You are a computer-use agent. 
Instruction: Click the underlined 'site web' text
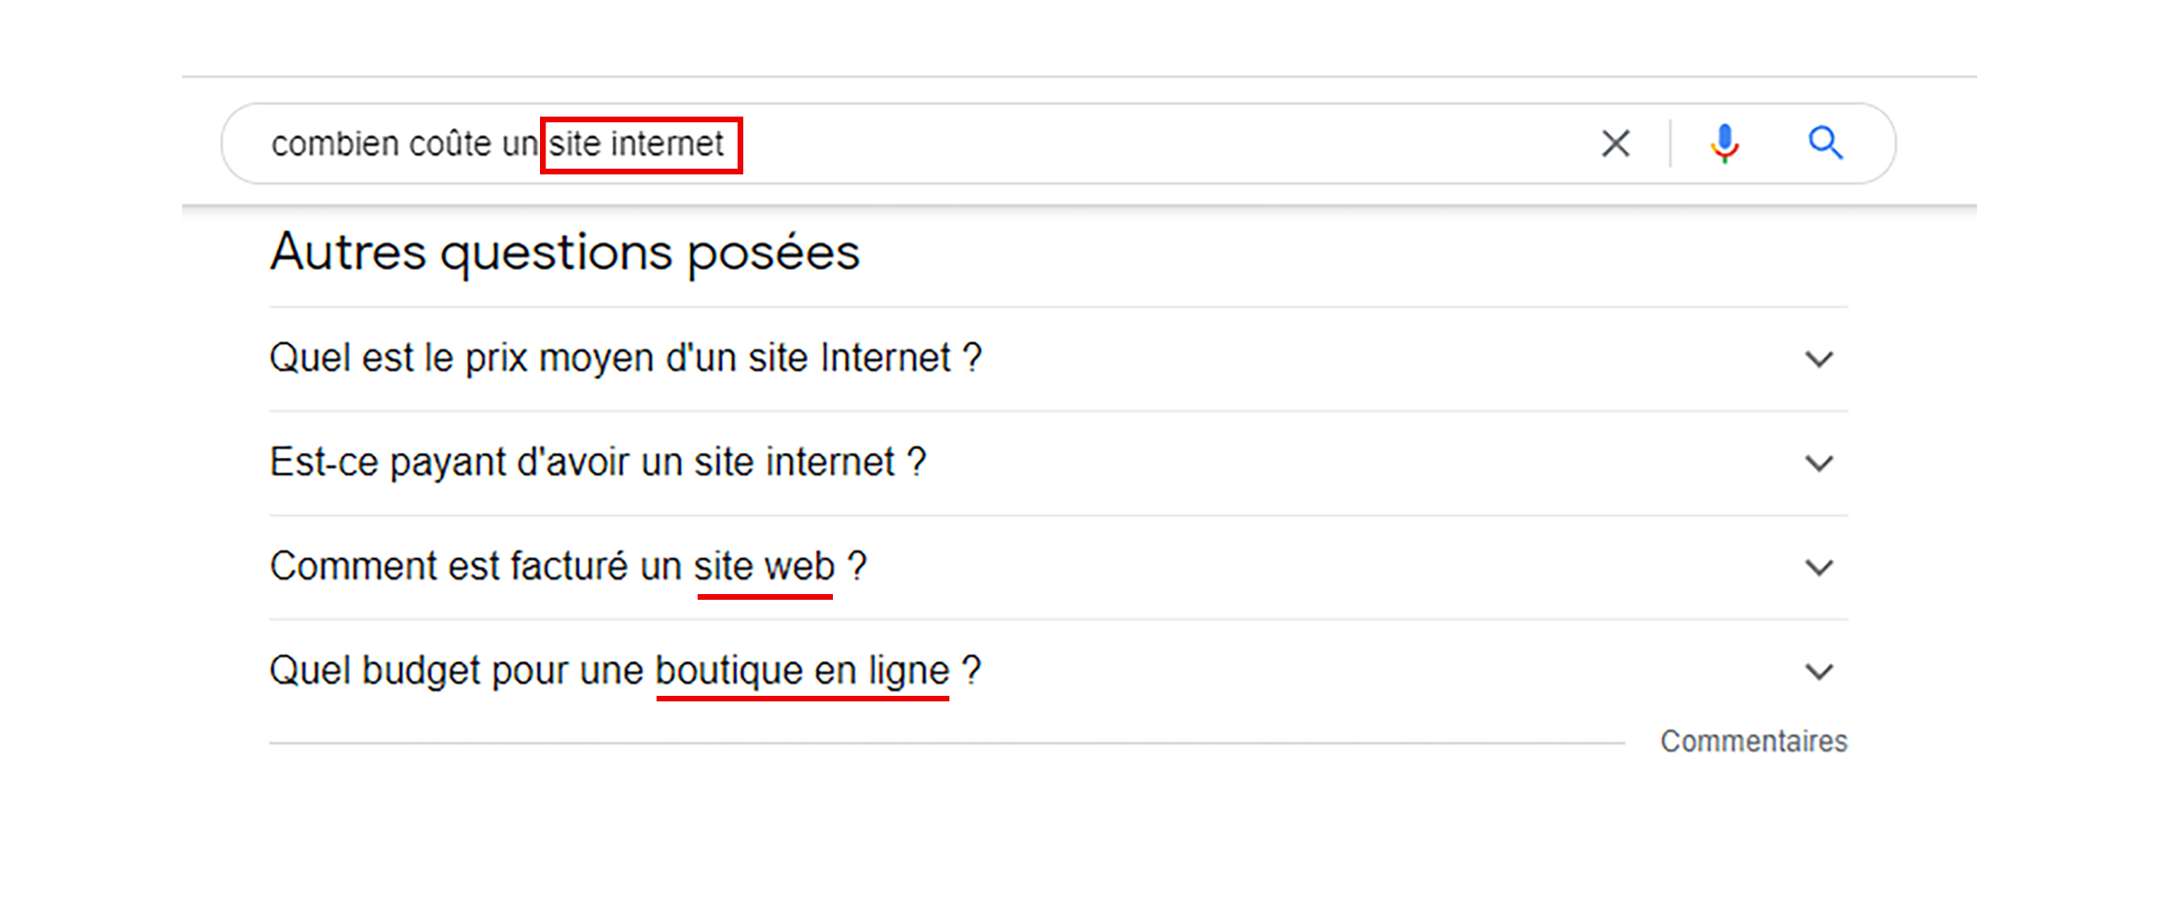click(764, 566)
